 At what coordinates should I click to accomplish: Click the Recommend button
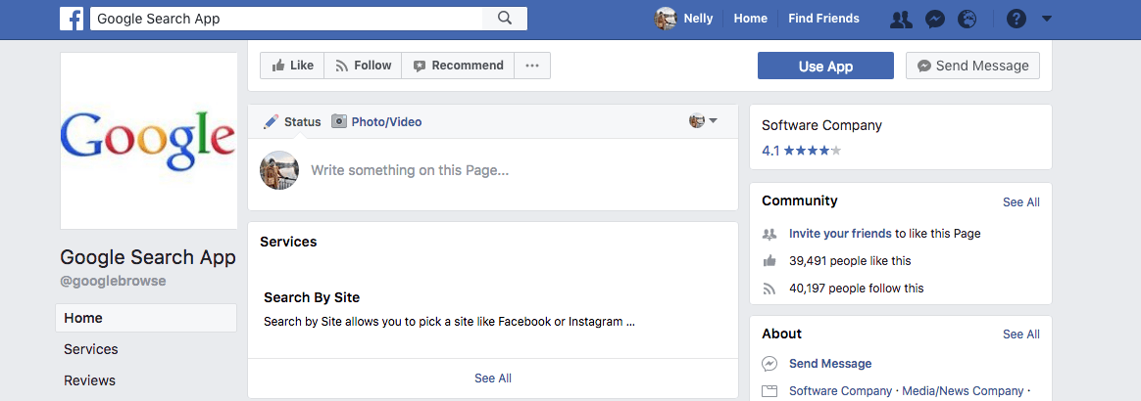point(459,66)
